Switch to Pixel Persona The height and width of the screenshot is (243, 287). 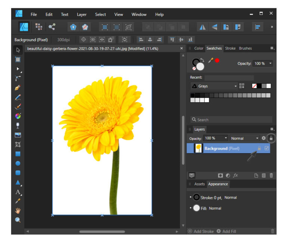[39, 27]
